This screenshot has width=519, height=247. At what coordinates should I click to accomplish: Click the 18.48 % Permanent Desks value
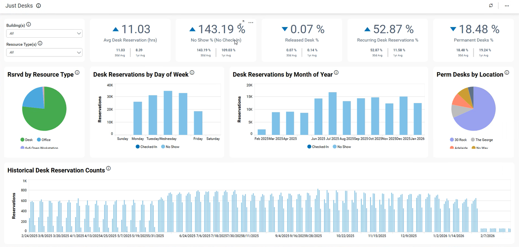tap(479, 29)
